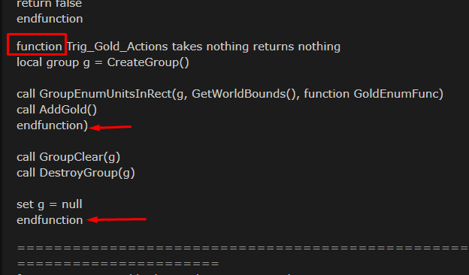The height and width of the screenshot is (275, 469).
Task: Click the 'function' keyword before GoldEnumFunc
Action: 327,94
